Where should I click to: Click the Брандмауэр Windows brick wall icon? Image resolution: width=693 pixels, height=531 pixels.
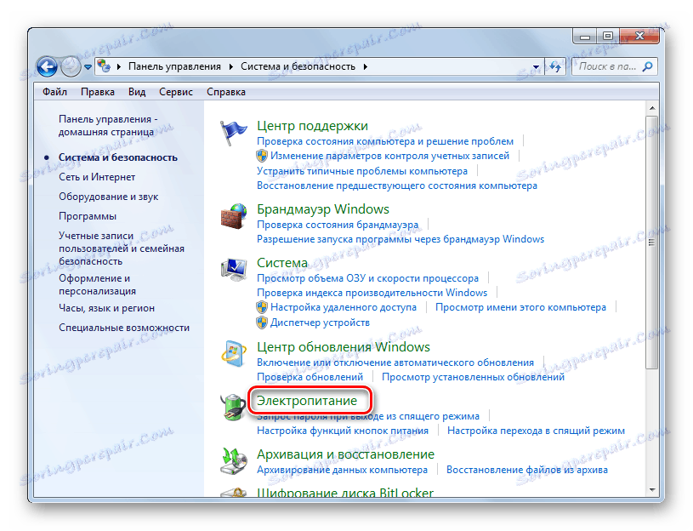click(233, 216)
